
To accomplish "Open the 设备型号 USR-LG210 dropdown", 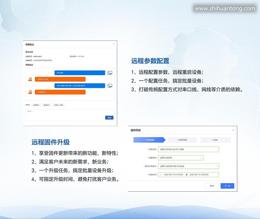I will pyautogui.click(x=181, y=158).
